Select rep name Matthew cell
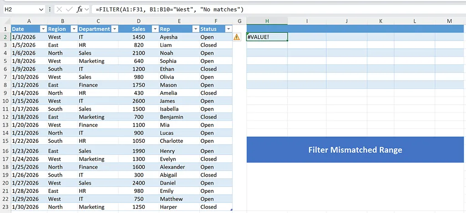The image size is (466, 213). pos(179,199)
